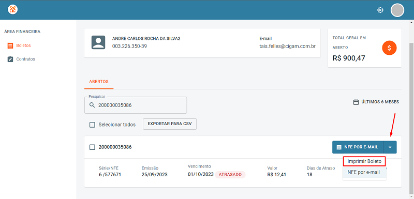414x199 pixels.
Task: Open the Últimos 6 meses date filter
Action: click(x=376, y=102)
